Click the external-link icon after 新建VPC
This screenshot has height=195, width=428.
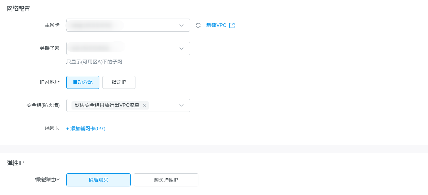click(x=232, y=25)
